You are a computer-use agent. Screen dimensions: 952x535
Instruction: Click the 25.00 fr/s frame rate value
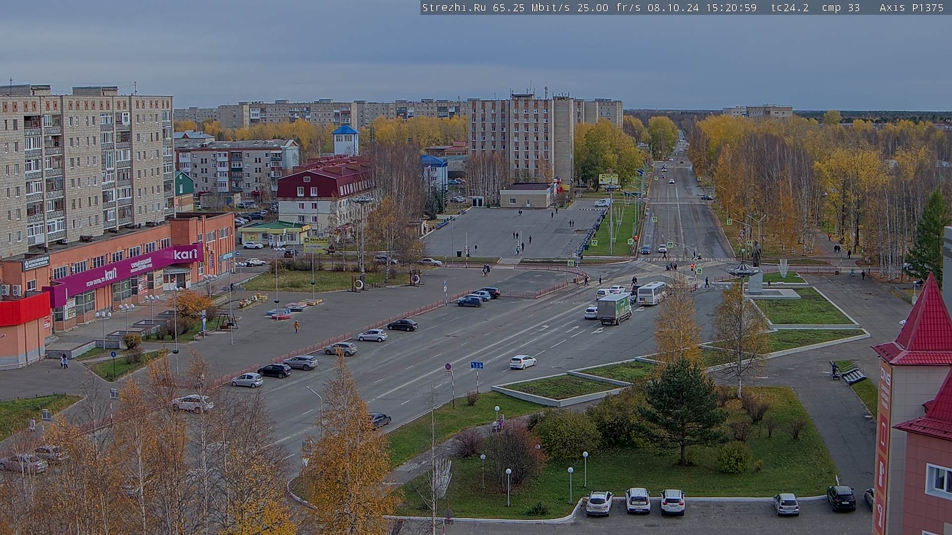pyautogui.click(x=609, y=7)
